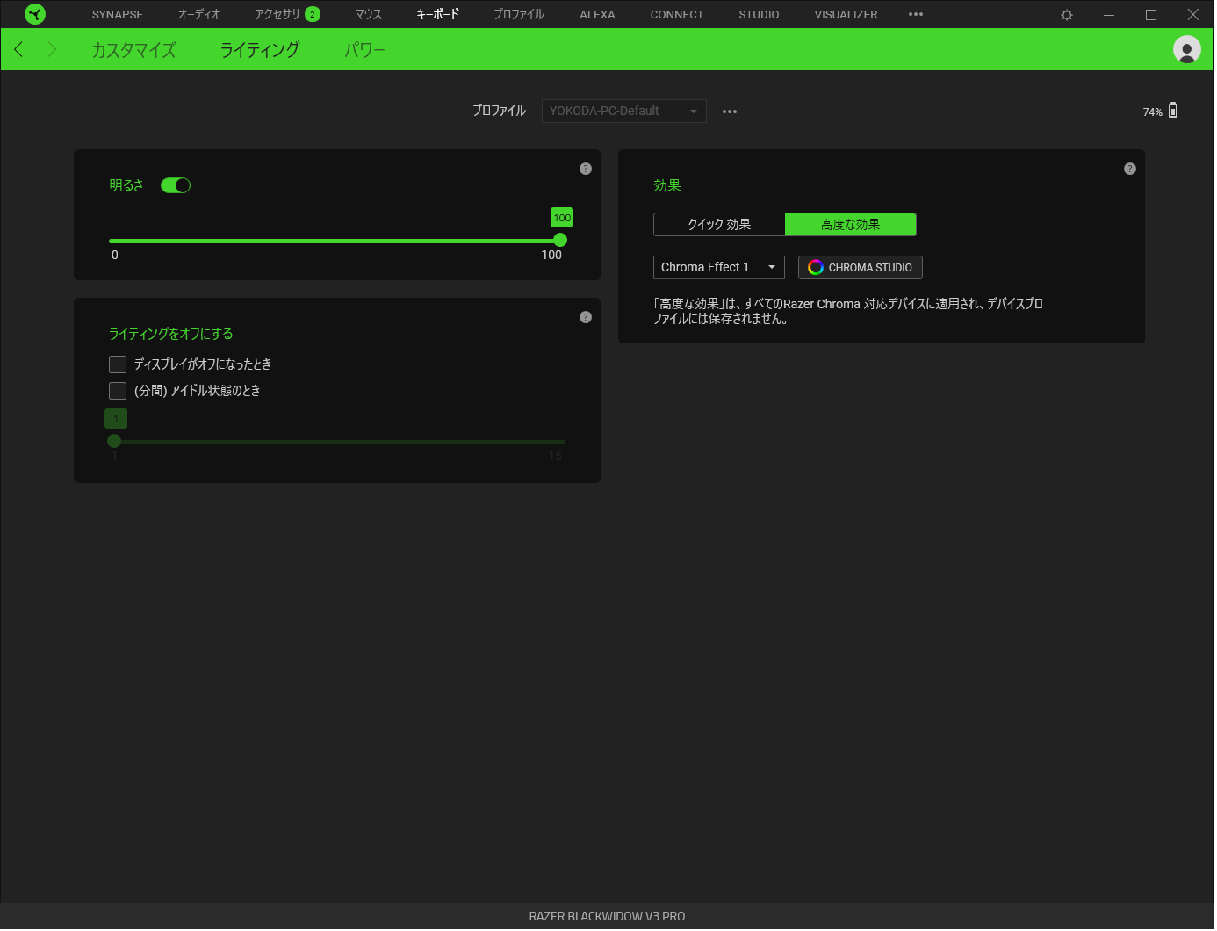Check ディスプレイがオフになったとき checkbox

click(118, 364)
